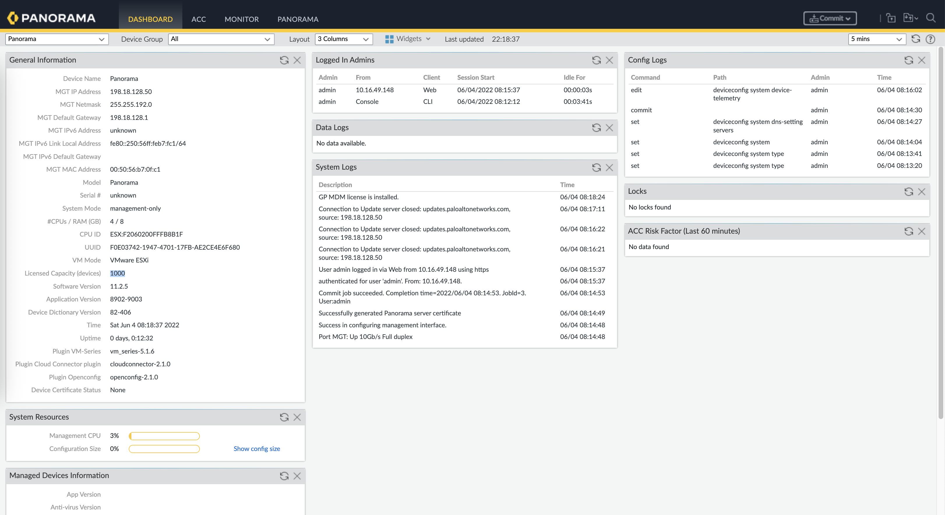Open the 5 mins refresh interval dropdown
The height and width of the screenshot is (515, 945).
click(877, 39)
